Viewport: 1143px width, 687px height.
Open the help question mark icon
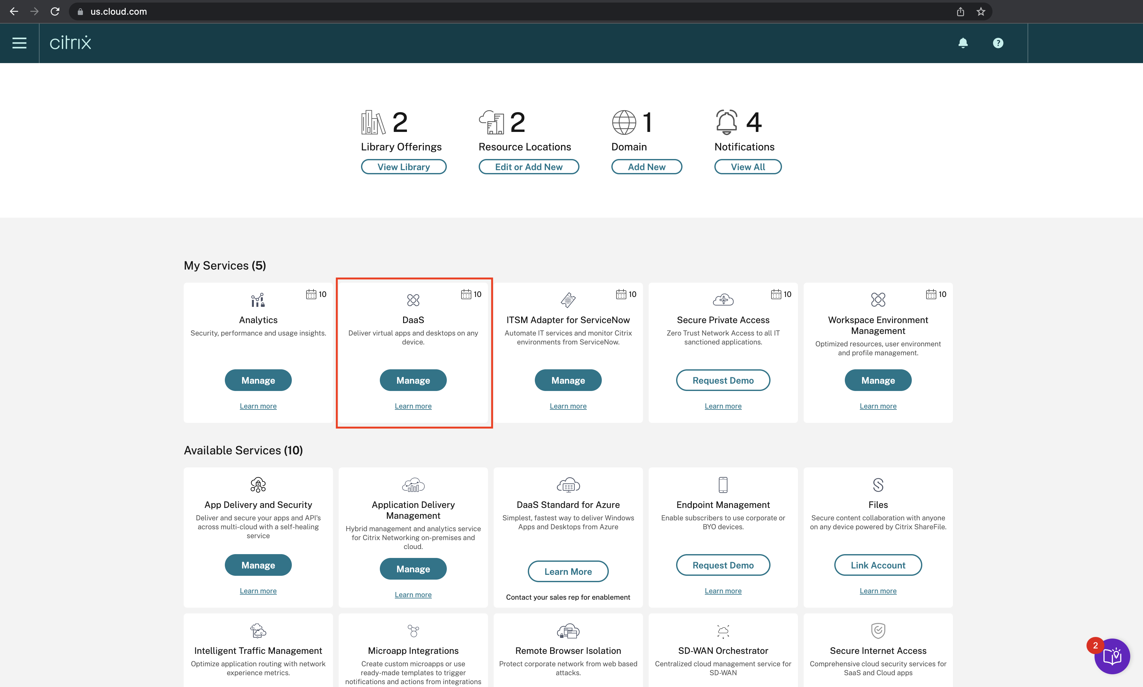point(998,43)
